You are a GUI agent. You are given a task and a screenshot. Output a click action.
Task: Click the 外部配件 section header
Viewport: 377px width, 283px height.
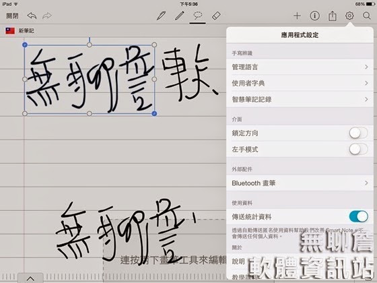coord(242,169)
